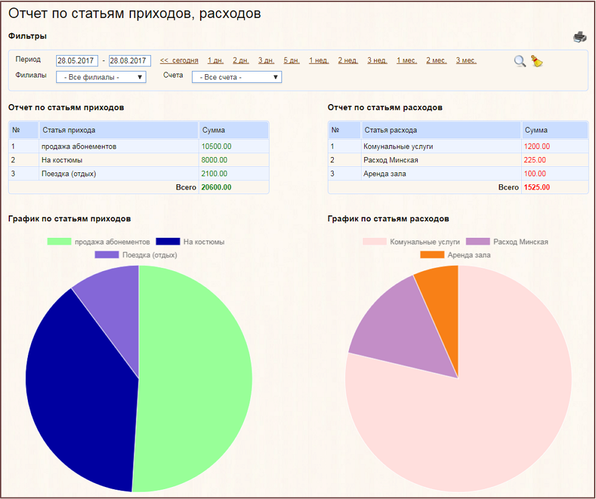Select the продажа абонементов table cell

coord(119,146)
